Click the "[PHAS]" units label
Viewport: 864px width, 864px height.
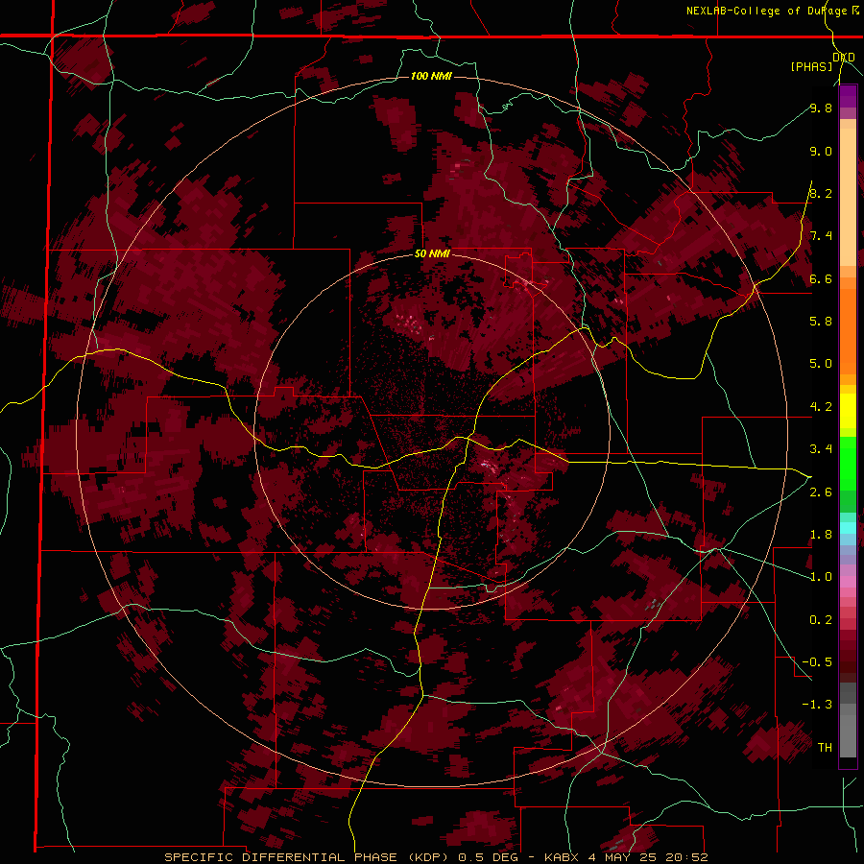pos(811,66)
